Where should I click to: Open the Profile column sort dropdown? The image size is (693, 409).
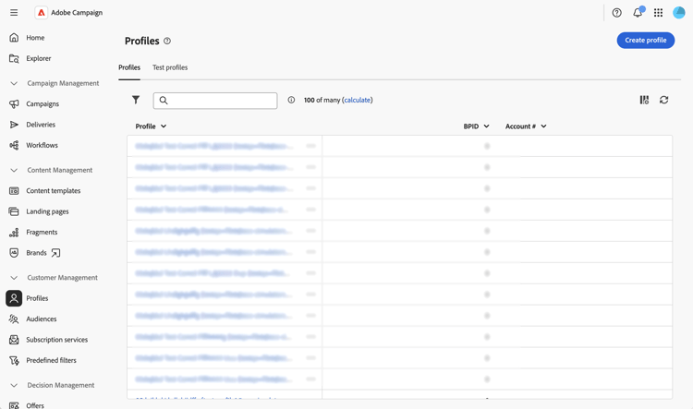pyautogui.click(x=164, y=126)
